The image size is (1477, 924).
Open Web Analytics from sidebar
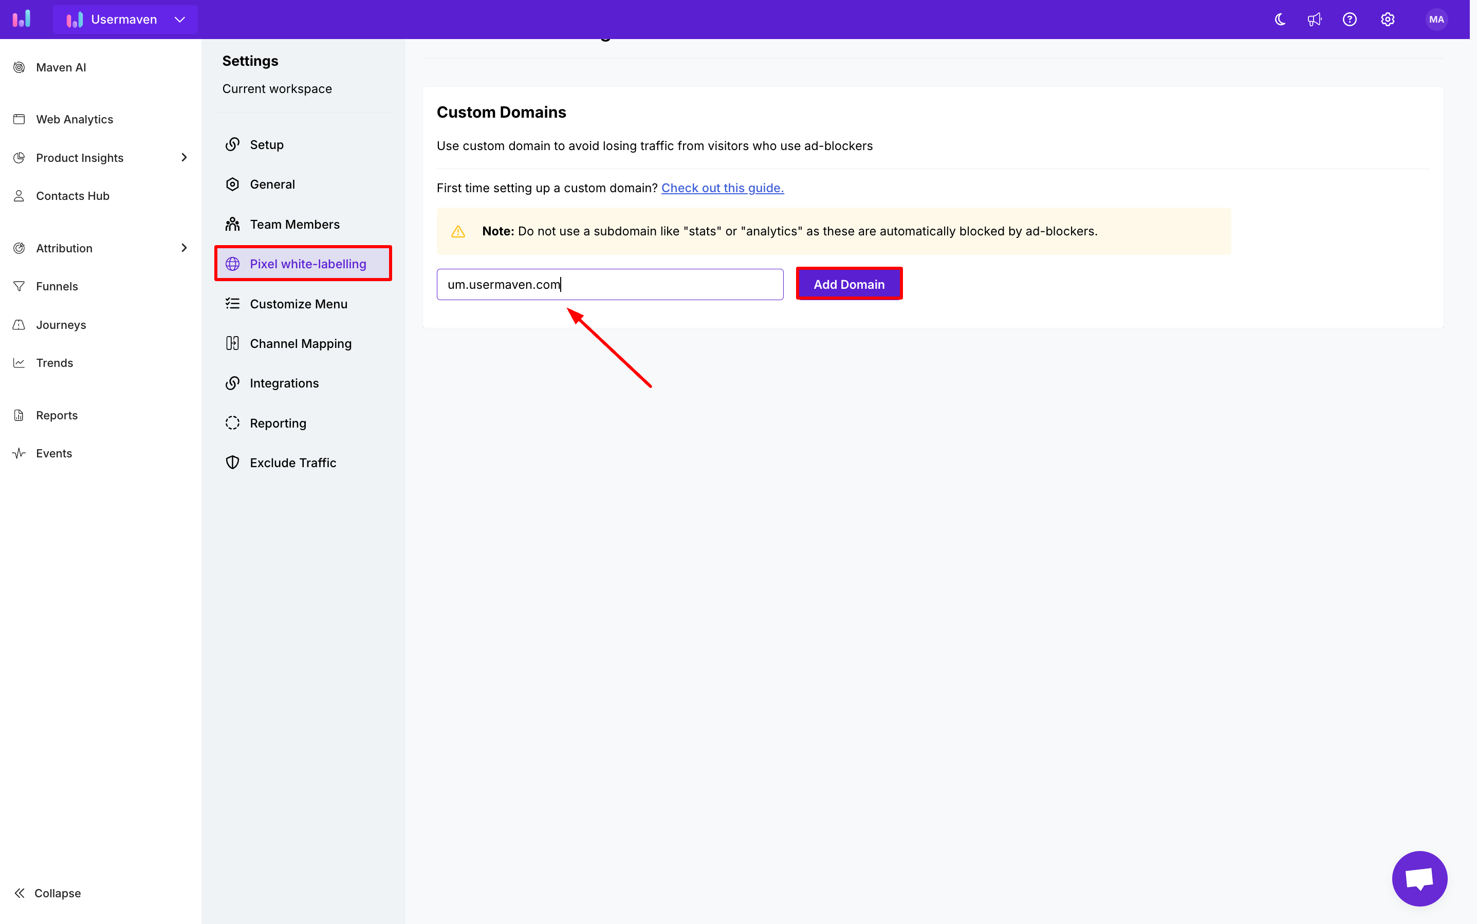pyautogui.click(x=74, y=119)
